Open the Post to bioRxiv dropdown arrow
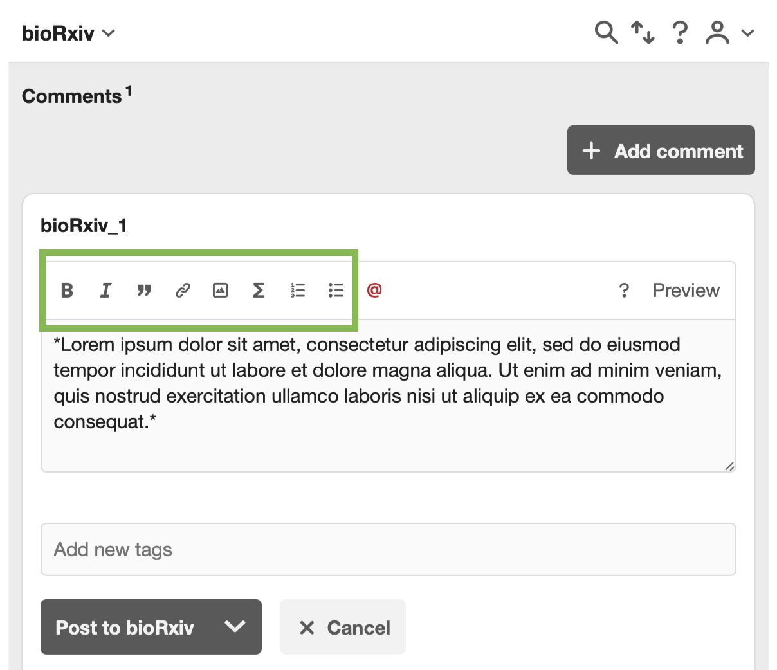Image resolution: width=777 pixels, height=670 pixels. 235,627
